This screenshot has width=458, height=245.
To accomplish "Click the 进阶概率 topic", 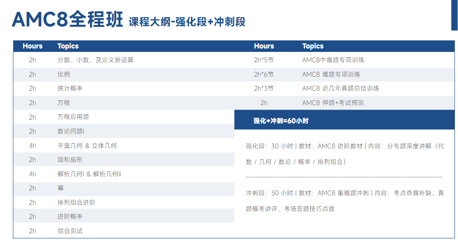I will tap(70, 217).
